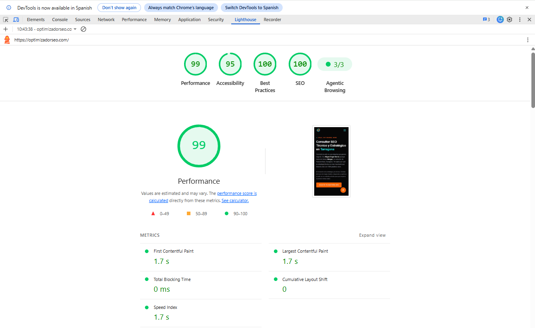Activate the inspect element picker icon
This screenshot has width=535, height=328.
[6, 20]
